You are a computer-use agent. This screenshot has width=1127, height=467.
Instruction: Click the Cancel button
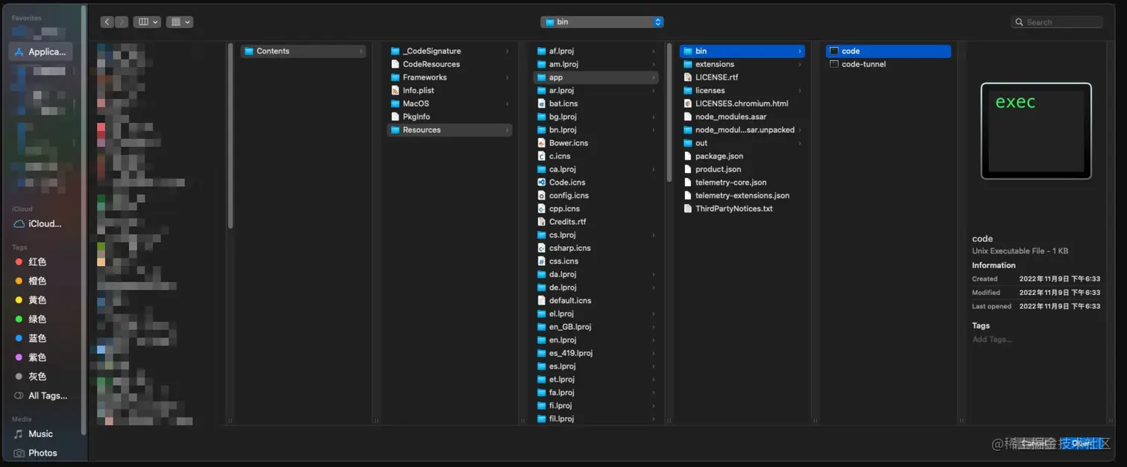[x=1035, y=443]
